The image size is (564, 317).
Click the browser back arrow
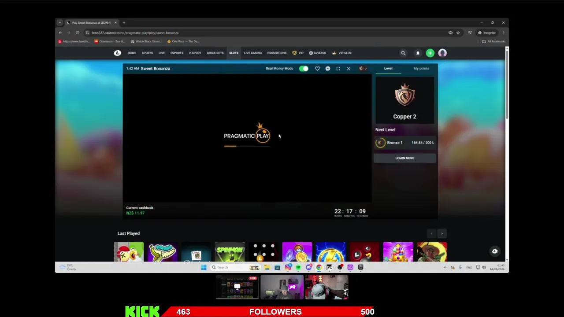60,33
